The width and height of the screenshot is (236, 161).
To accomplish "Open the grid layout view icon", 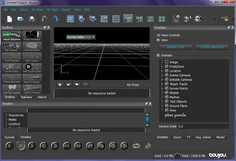I will (x=116, y=19).
